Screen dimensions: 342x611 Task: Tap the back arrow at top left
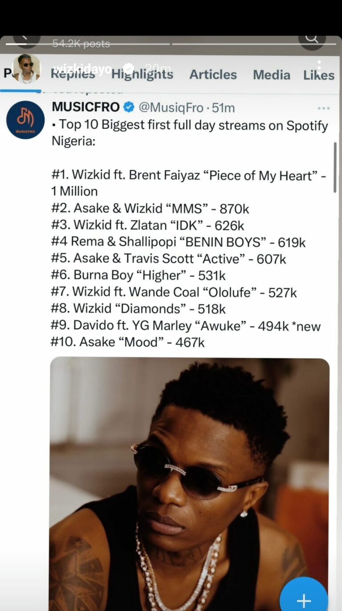tap(26, 40)
